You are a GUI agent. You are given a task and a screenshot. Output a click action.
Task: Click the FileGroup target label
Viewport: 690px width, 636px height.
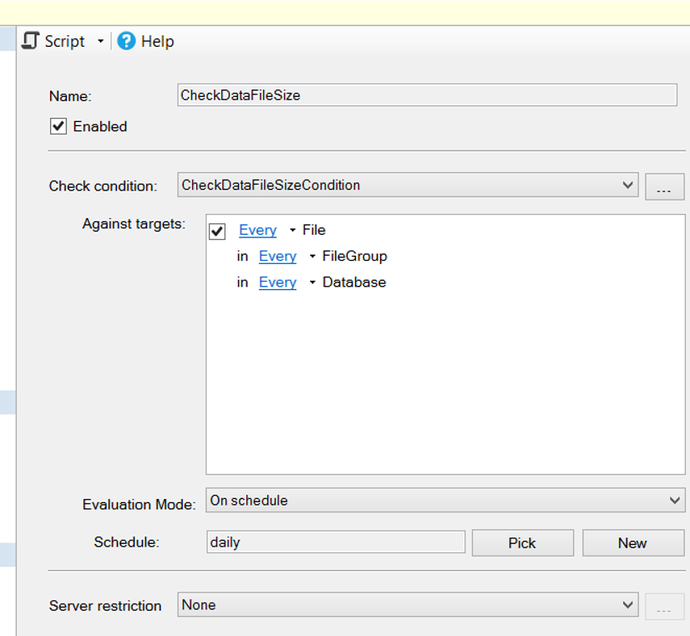(x=355, y=257)
